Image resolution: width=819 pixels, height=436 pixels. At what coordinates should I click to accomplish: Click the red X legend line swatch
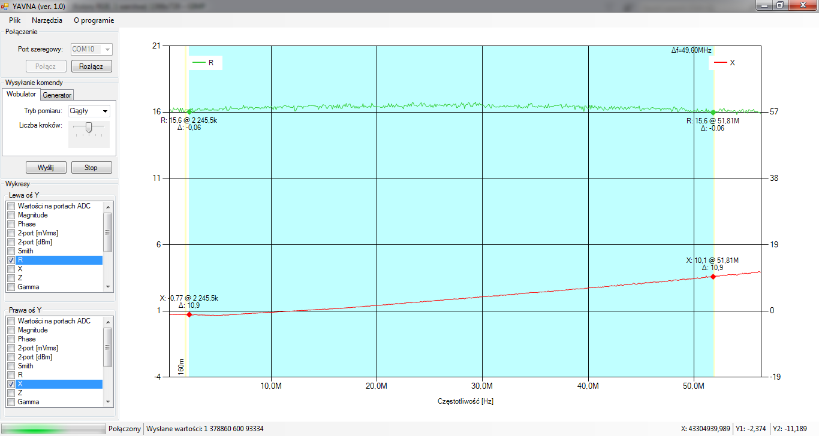(719, 63)
